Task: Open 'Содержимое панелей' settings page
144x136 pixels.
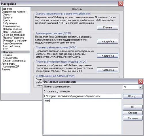Action: pos(14,12)
